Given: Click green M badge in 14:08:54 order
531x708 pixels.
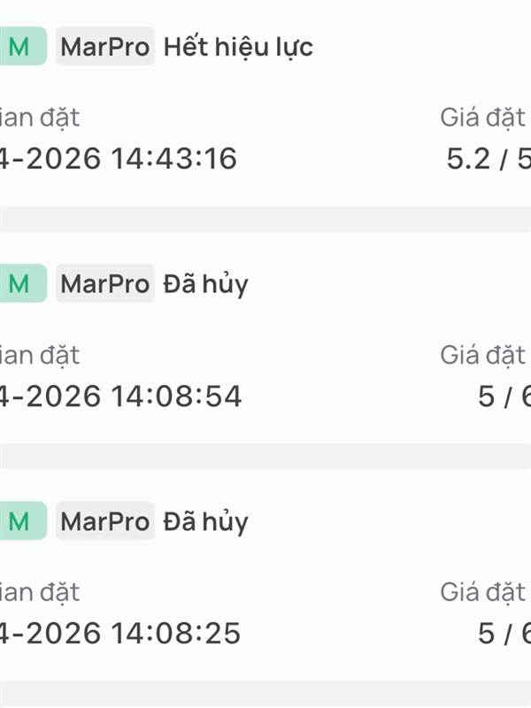Looking at the screenshot, I should (21, 284).
